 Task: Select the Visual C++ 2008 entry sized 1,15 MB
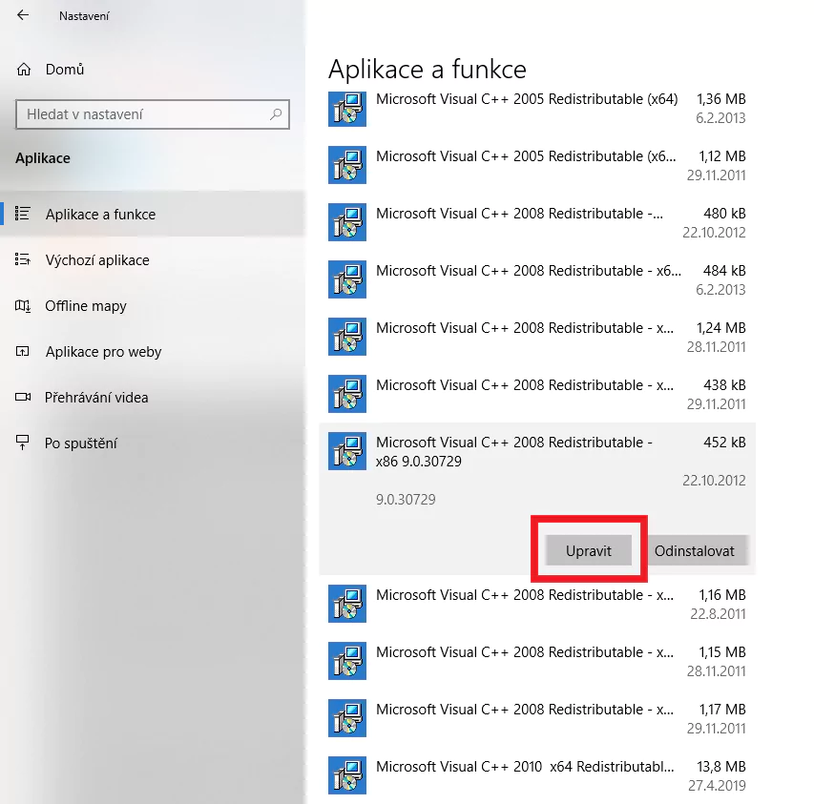point(537,661)
